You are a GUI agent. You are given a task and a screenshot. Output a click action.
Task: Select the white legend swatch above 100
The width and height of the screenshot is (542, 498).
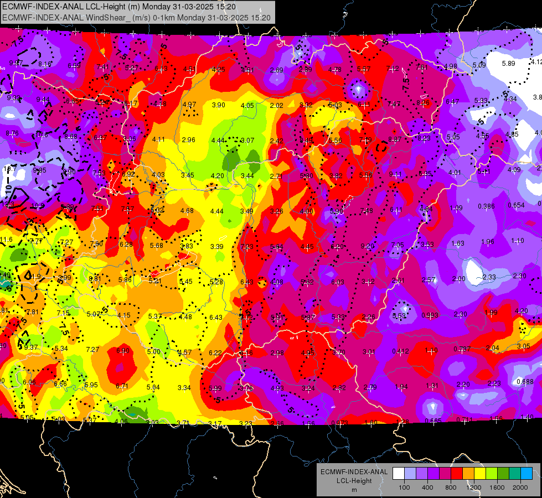pyautogui.click(x=399, y=474)
